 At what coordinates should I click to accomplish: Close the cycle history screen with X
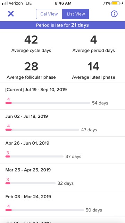[11, 14]
